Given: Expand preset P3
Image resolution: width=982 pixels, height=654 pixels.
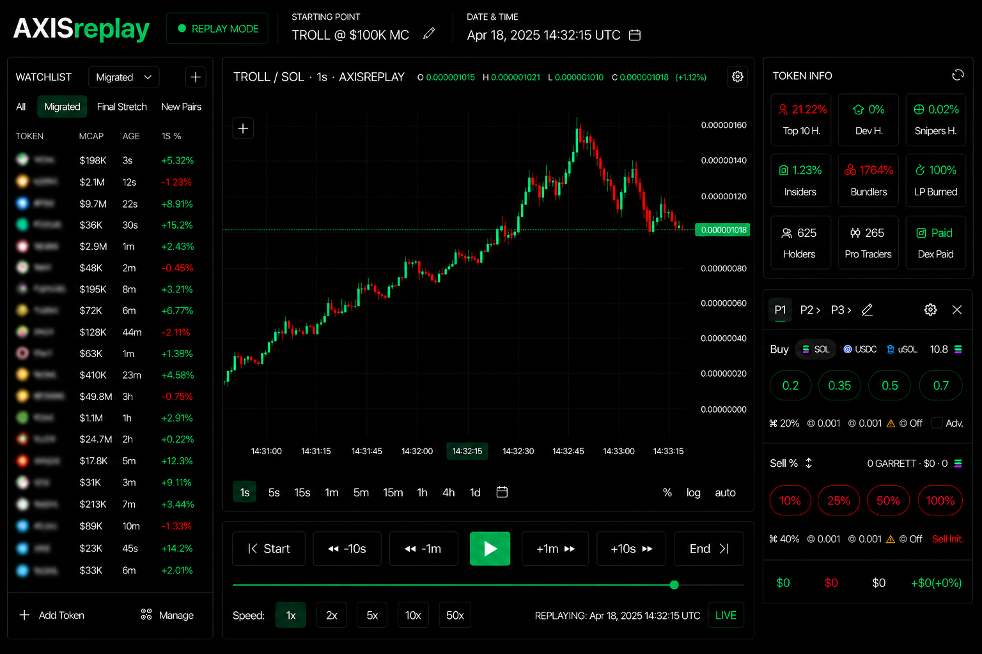Looking at the screenshot, I should (x=841, y=310).
